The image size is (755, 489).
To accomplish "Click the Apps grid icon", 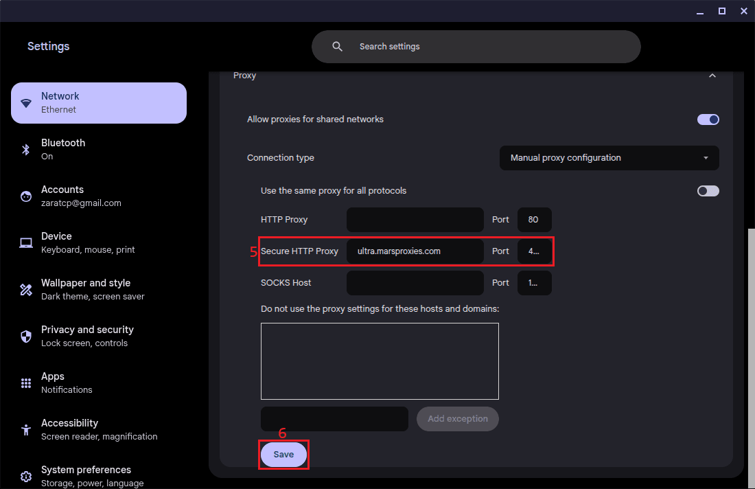I will pos(26,383).
